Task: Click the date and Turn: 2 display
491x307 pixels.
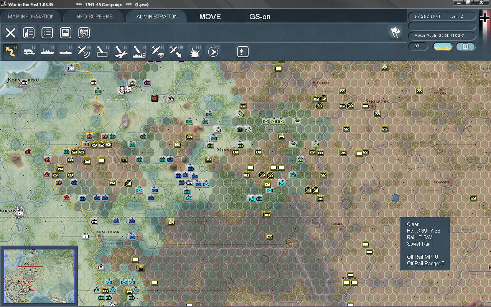Action: 442,17
